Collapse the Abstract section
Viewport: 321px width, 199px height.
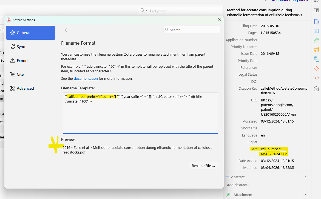pos(306,177)
